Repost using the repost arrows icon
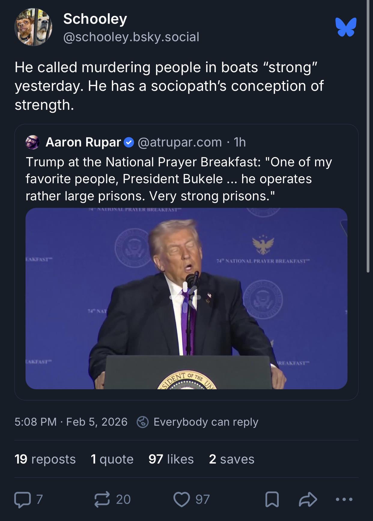This screenshot has width=373, height=521. click(102, 500)
